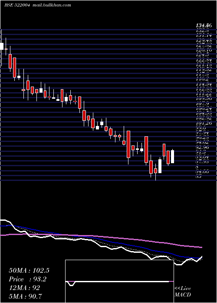
Task: Click the last white candlestick on chart
Action: 172,157
